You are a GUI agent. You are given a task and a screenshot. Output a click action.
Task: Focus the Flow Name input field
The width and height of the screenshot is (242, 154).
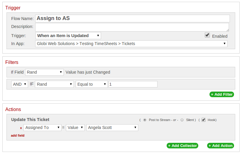(132, 19)
